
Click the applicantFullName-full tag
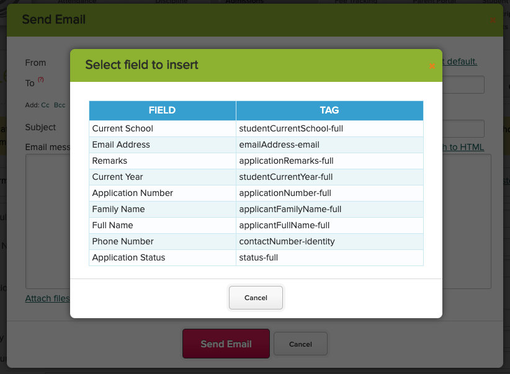[284, 225]
